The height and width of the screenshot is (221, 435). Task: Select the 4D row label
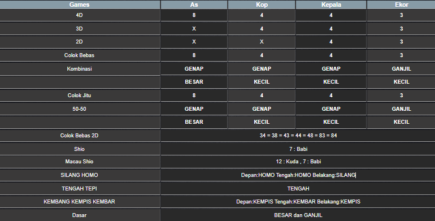(79, 15)
